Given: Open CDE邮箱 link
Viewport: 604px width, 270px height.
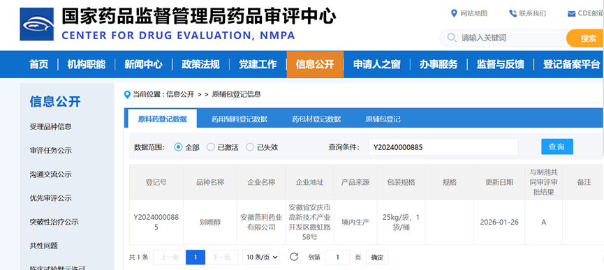Looking at the screenshot, I should click(x=591, y=13).
